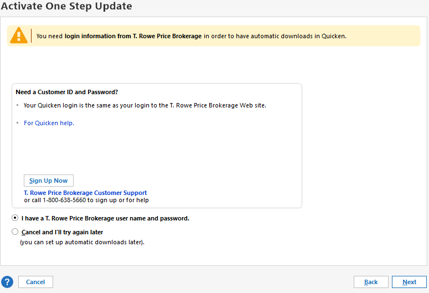This screenshot has height=293, width=429.
Task: Click the 'I have a T. Rowe Price Brokerage' label text
Action: pos(105,218)
